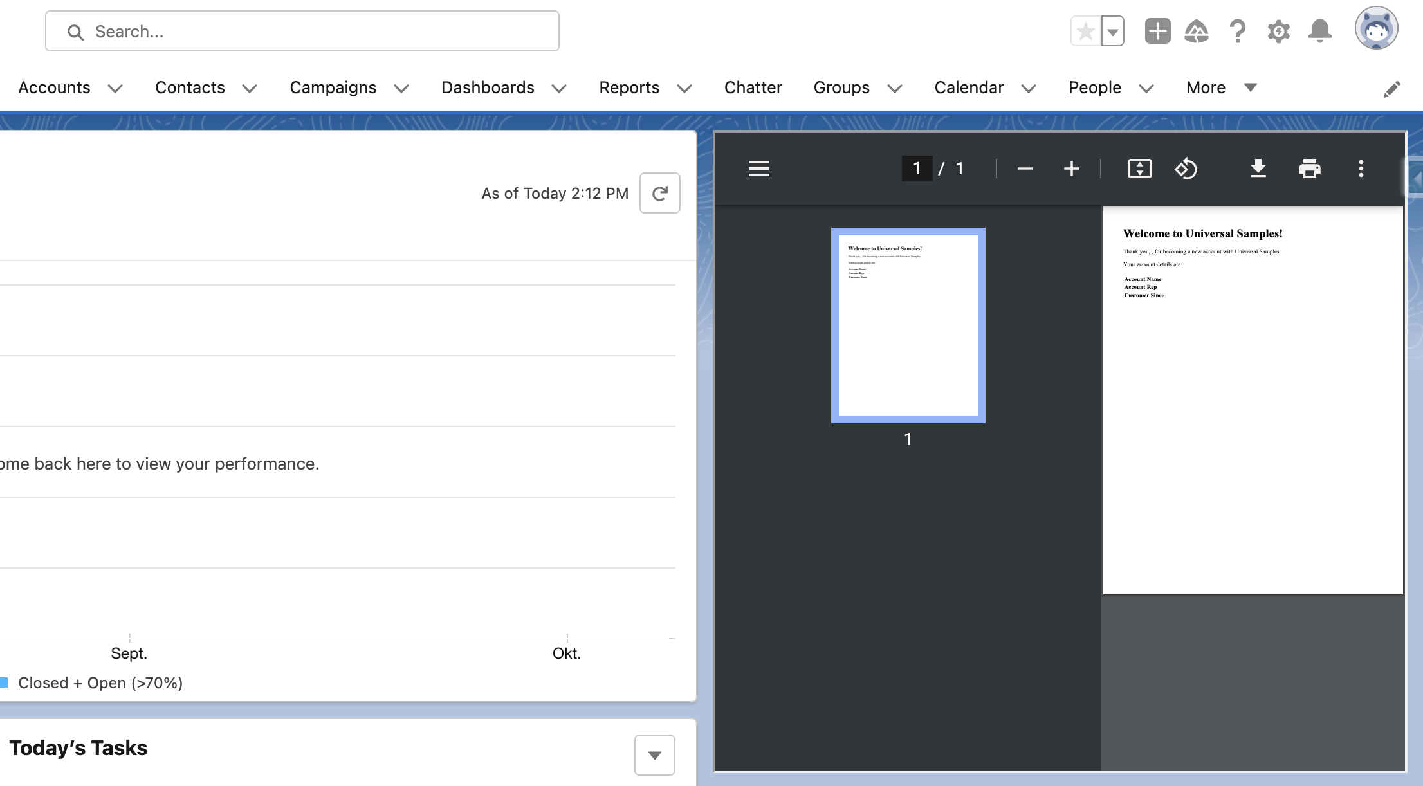Rotate the PDF counterclockwise

point(1186,169)
